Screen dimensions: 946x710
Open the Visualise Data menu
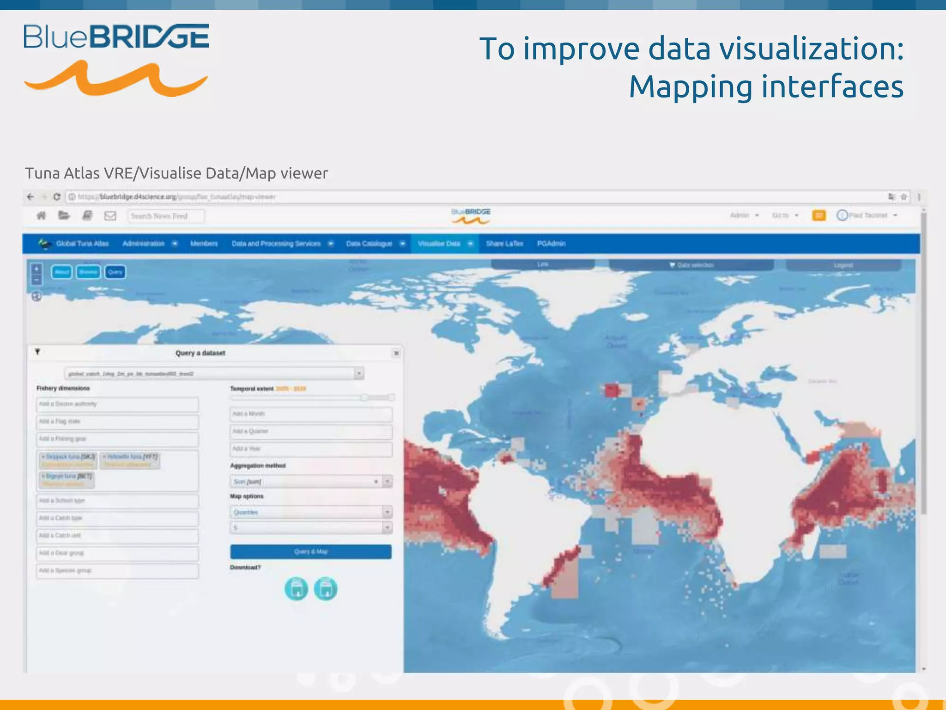[439, 244]
